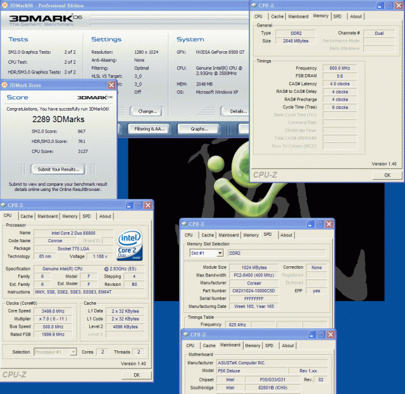Image resolution: width=405 pixels, height=394 pixels.
Task: Click the CPU-Z icon in Mainboard window title bar
Action: tap(186, 335)
